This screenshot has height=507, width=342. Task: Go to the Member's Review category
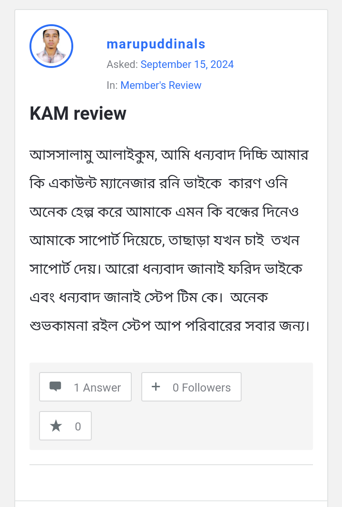tap(161, 86)
